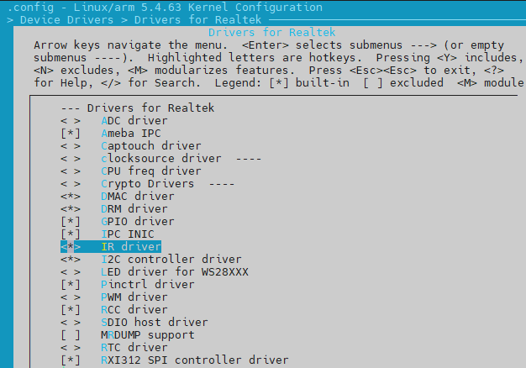The image size is (526, 368).
Task: Toggle the MRDUMP support checkbox
Action: (71, 335)
